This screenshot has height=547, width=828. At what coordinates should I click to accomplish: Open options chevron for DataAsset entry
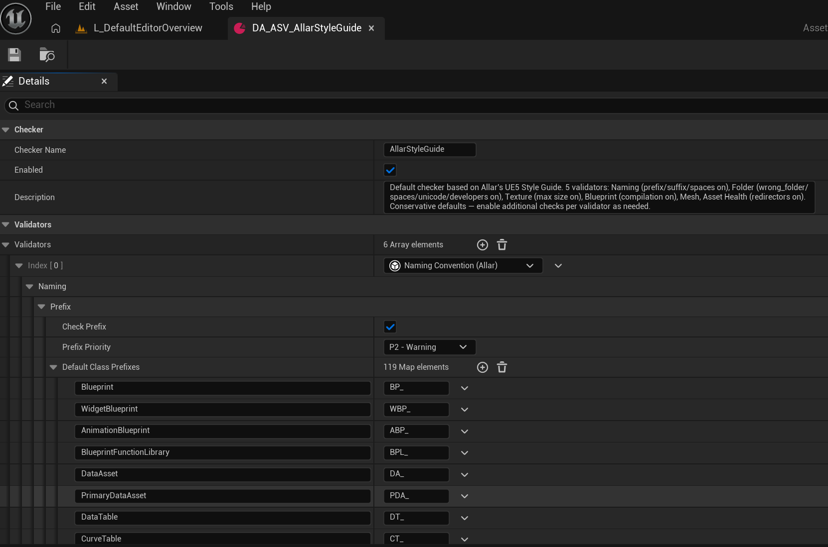[465, 475]
